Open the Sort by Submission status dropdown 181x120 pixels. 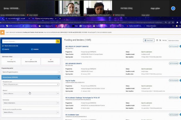pyautogui.click(x=174, y=40)
